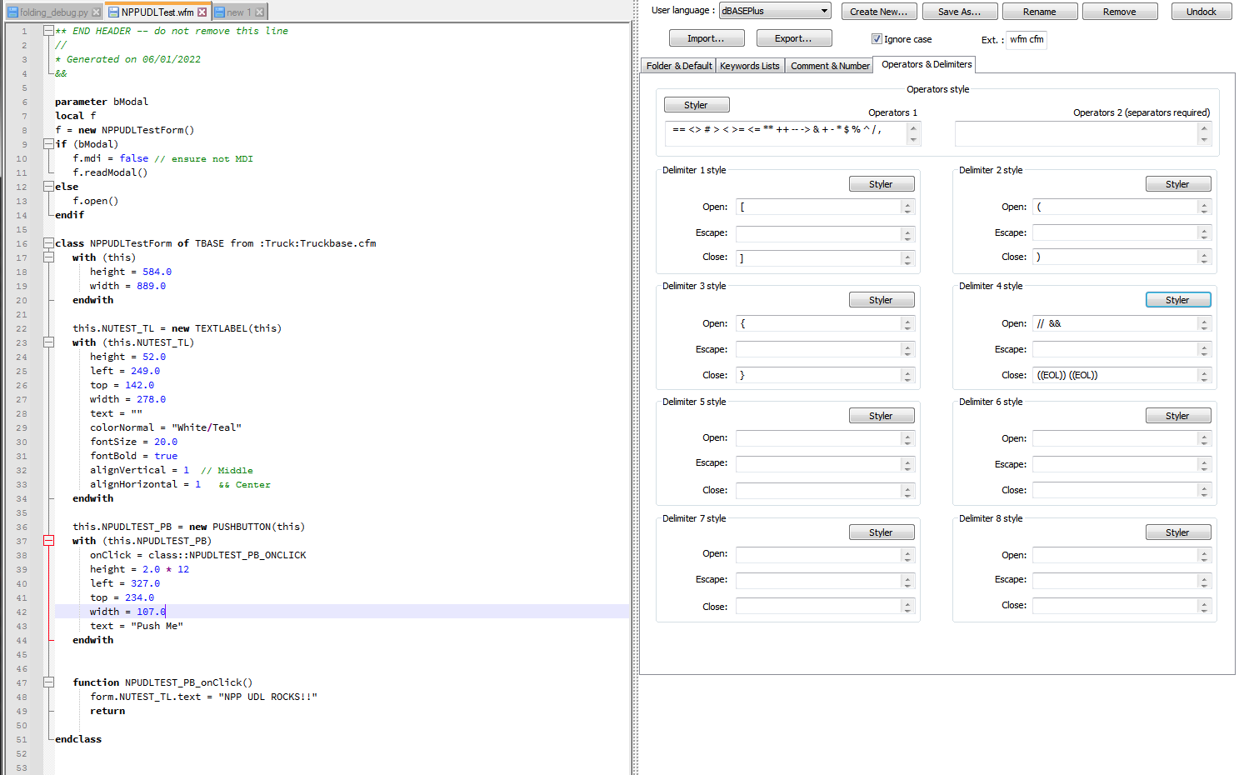Image resolution: width=1249 pixels, height=775 pixels.
Task: Open the Delimiter 6 style Styler
Action: click(1178, 416)
